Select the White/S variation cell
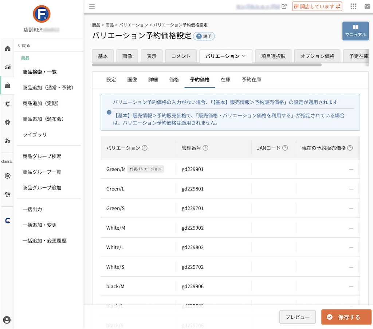The width and height of the screenshot is (373, 329). (x=115, y=267)
